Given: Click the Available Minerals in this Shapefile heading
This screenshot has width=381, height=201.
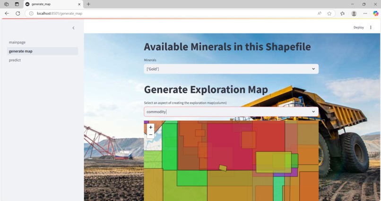Looking at the screenshot, I should click(x=227, y=47).
